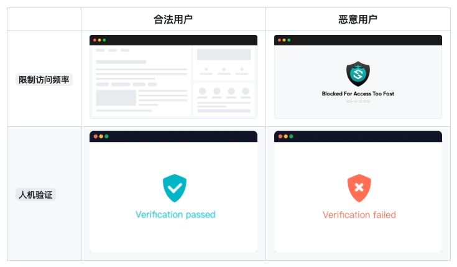Viewport: 457px width, 267px height.
Task: Click Blocked For Access Too Fast message
Action: (x=358, y=94)
